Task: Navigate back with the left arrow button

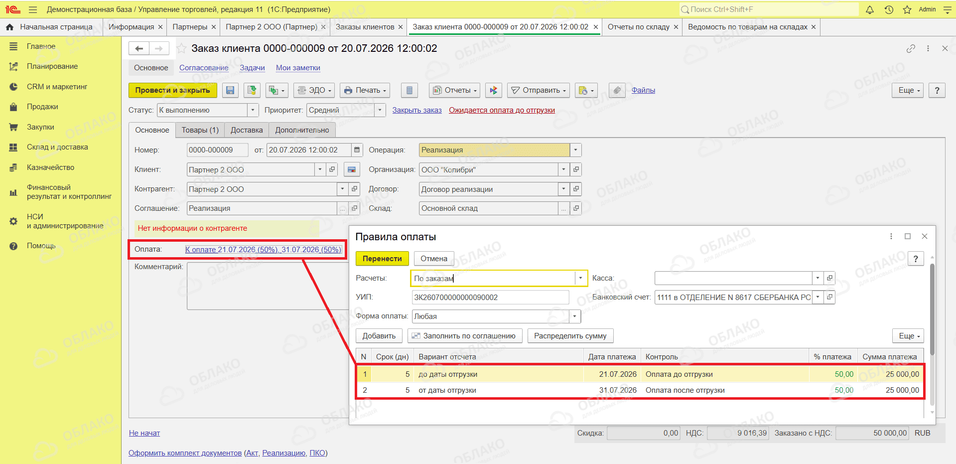Action: [139, 48]
